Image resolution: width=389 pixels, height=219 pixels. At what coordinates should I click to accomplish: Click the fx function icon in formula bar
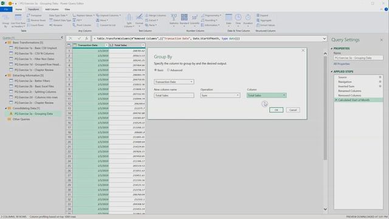click(x=86, y=38)
